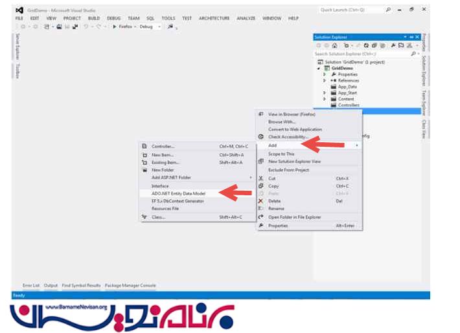Click the red X Delete icon in context menu
The image size is (460, 333).
click(x=260, y=201)
